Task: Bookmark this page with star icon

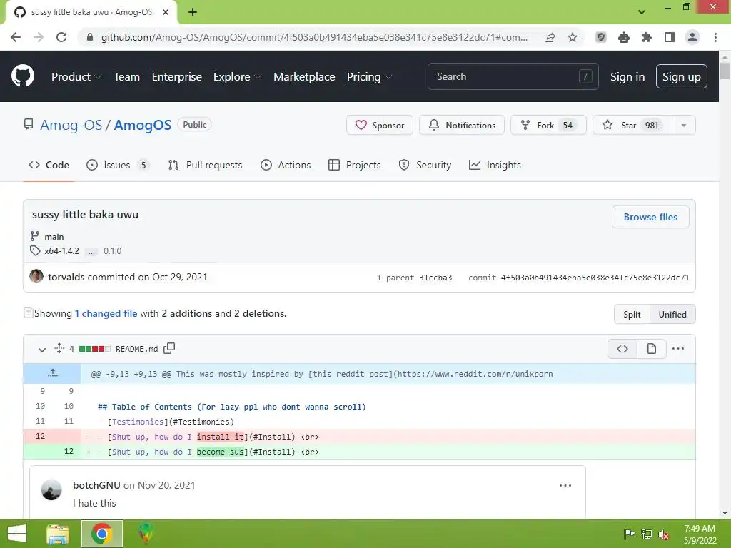Action: [x=573, y=37]
